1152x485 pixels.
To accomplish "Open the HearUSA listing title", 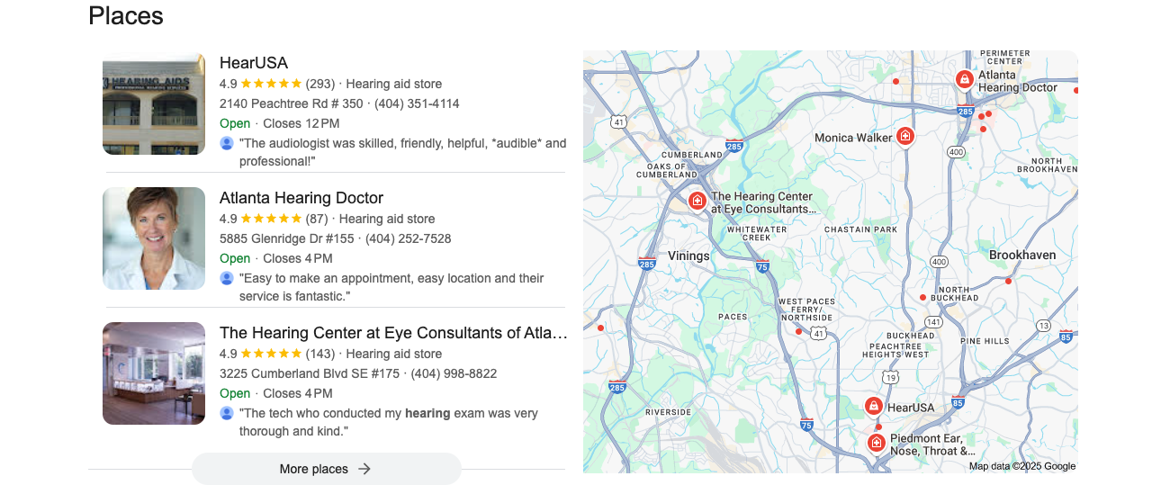I will coord(254,63).
